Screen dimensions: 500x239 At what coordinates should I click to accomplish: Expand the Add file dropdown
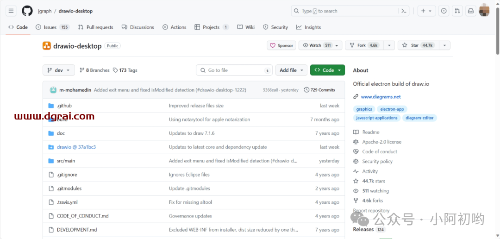(291, 70)
